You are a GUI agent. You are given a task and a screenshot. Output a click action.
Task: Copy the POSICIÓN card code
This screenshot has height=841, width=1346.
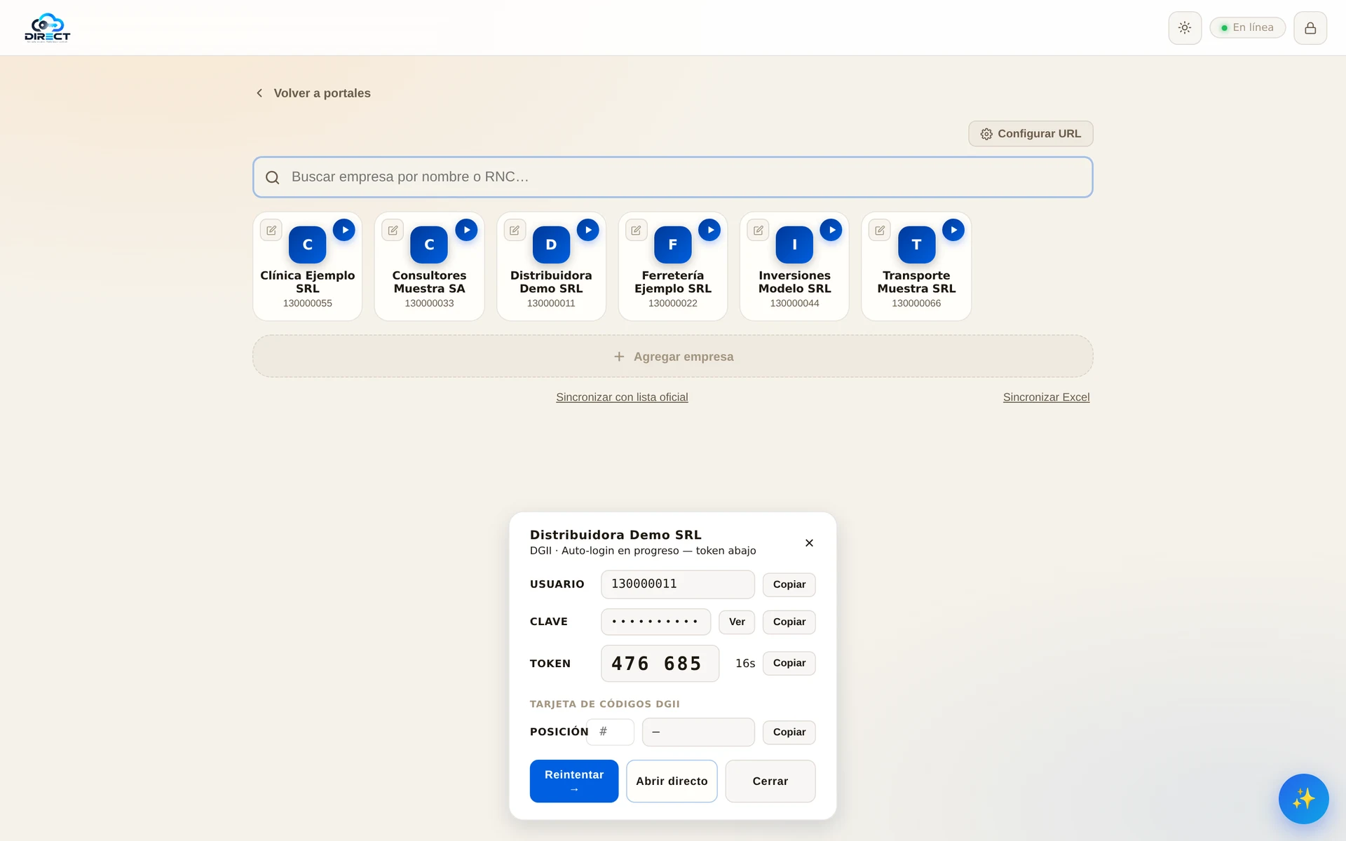(789, 732)
